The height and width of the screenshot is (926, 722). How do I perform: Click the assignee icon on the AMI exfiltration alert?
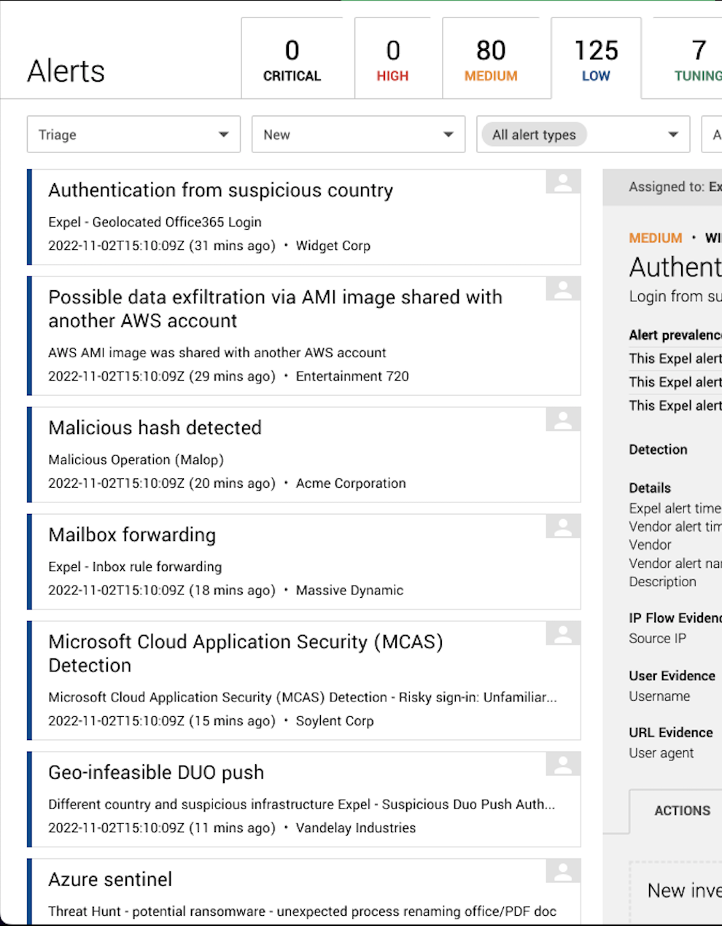pyautogui.click(x=562, y=289)
